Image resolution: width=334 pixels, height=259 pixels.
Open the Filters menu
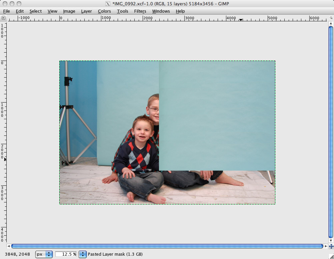tap(140, 11)
